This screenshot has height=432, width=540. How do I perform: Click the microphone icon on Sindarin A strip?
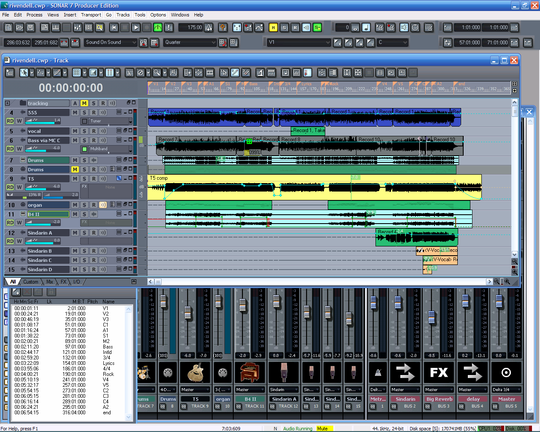[283, 373]
